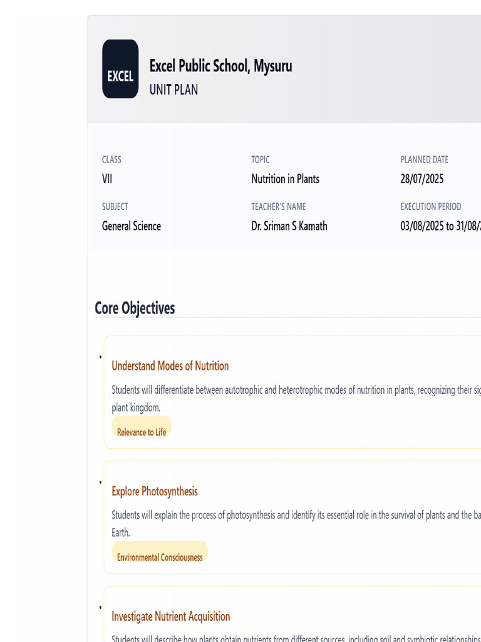Click the subject value General Science
Viewport: 481px width, 642px height.
point(132,226)
